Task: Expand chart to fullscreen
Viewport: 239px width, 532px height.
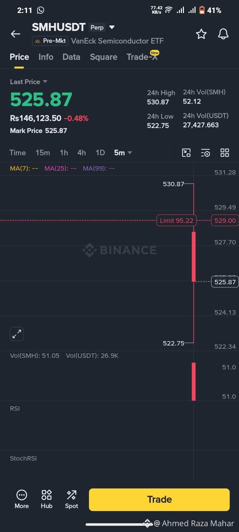Action: (x=17, y=334)
